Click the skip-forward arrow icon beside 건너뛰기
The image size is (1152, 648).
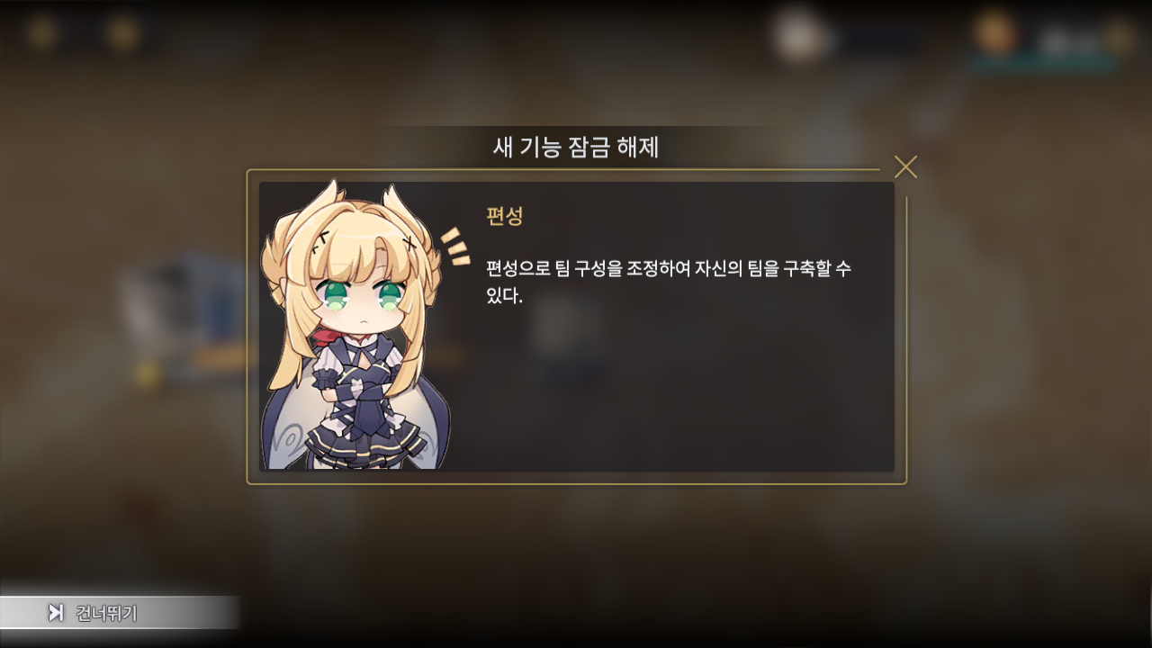pos(56,612)
